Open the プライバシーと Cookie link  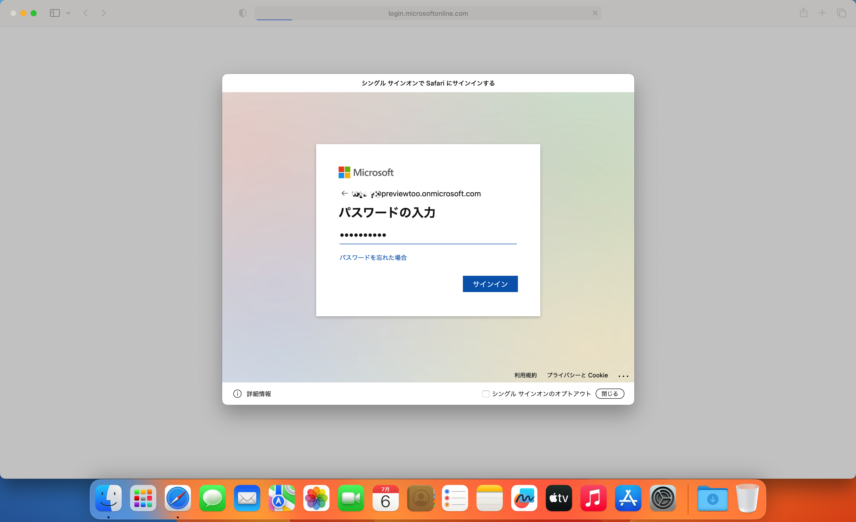coord(577,375)
